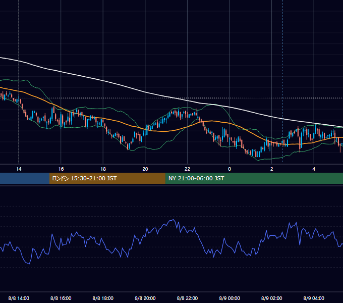Click the 0 hour label on price chart axis

[230, 169]
